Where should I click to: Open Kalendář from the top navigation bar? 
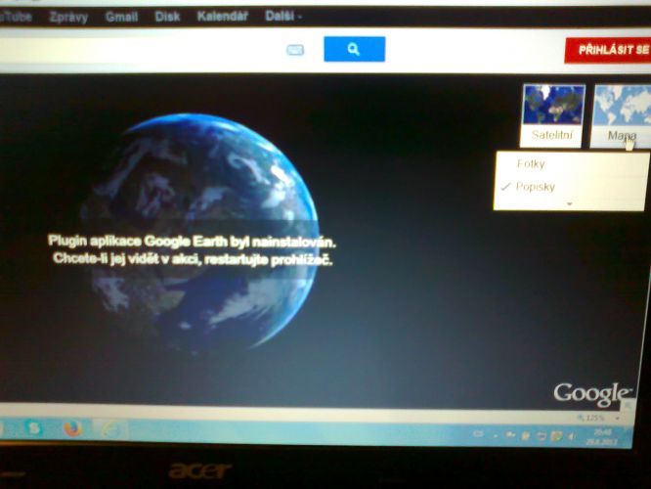[x=223, y=17]
